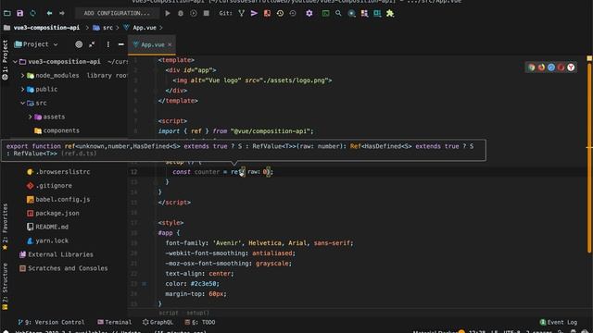Open Search Everywhere magnifier icon
The image size is (593, 333).
click(338, 13)
